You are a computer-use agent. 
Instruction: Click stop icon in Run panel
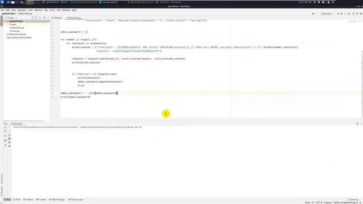tap(5, 136)
